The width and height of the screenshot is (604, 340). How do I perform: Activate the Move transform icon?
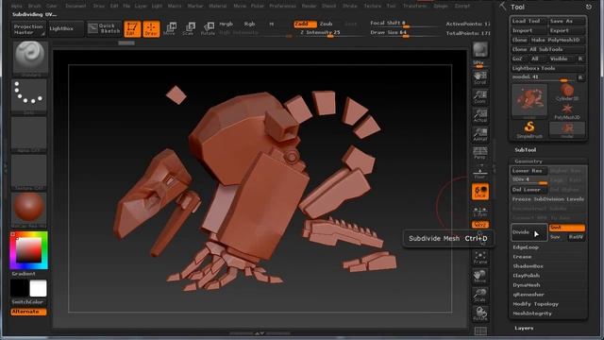pyautogui.click(x=170, y=29)
